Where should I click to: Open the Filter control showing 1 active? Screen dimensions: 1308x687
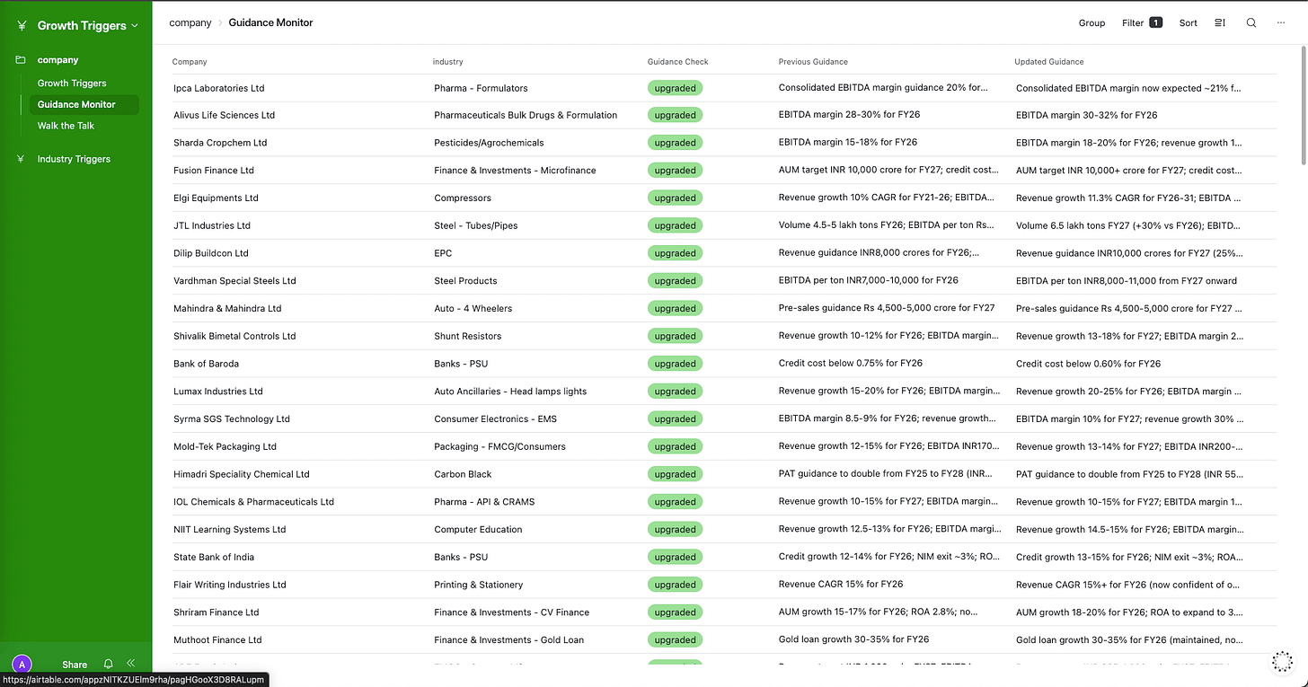[x=1142, y=22]
